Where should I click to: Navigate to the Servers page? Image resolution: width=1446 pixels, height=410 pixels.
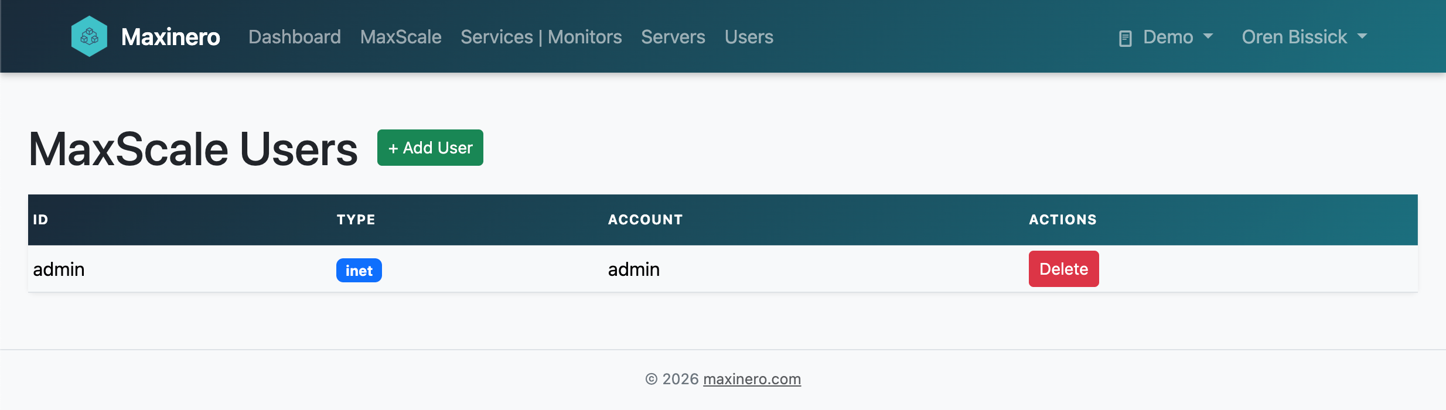point(673,37)
